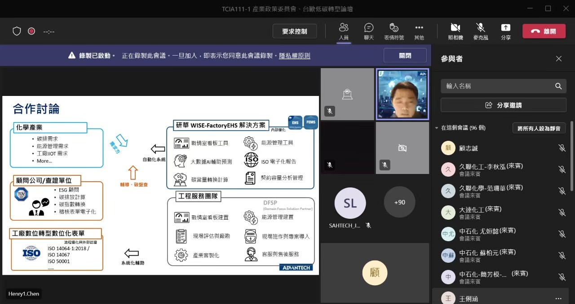Open the Chat (聊天) panel
Image resolution: width=575 pixels, height=304 pixels.
[369, 31]
